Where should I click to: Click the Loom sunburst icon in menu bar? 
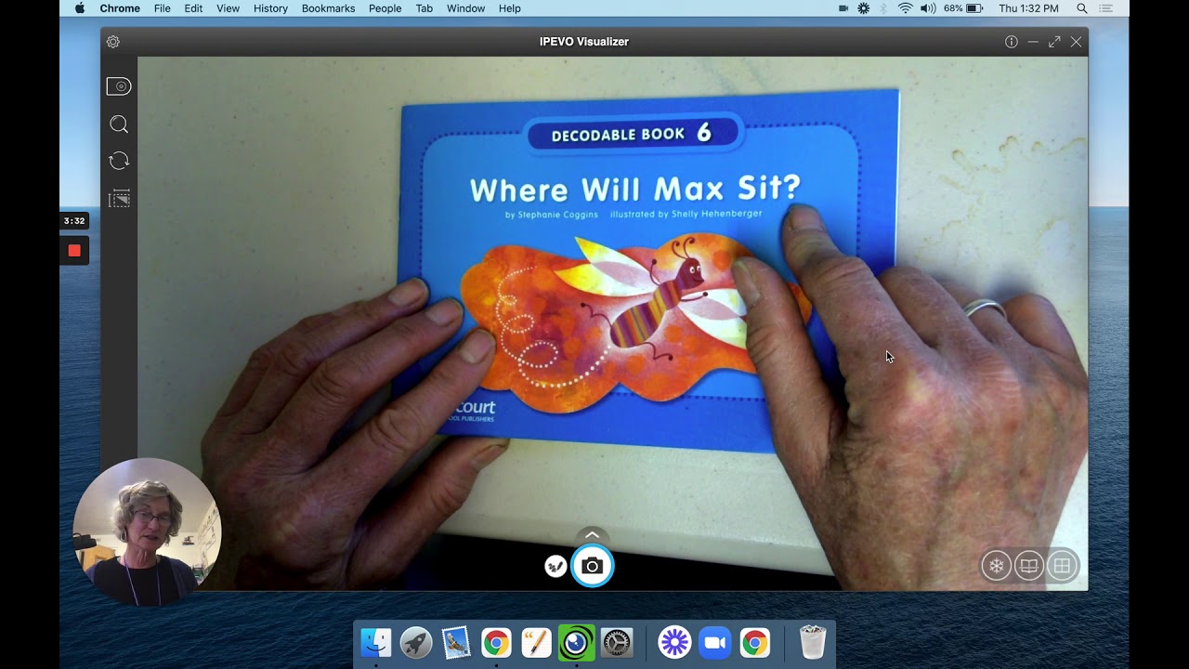pyautogui.click(x=864, y=8)
